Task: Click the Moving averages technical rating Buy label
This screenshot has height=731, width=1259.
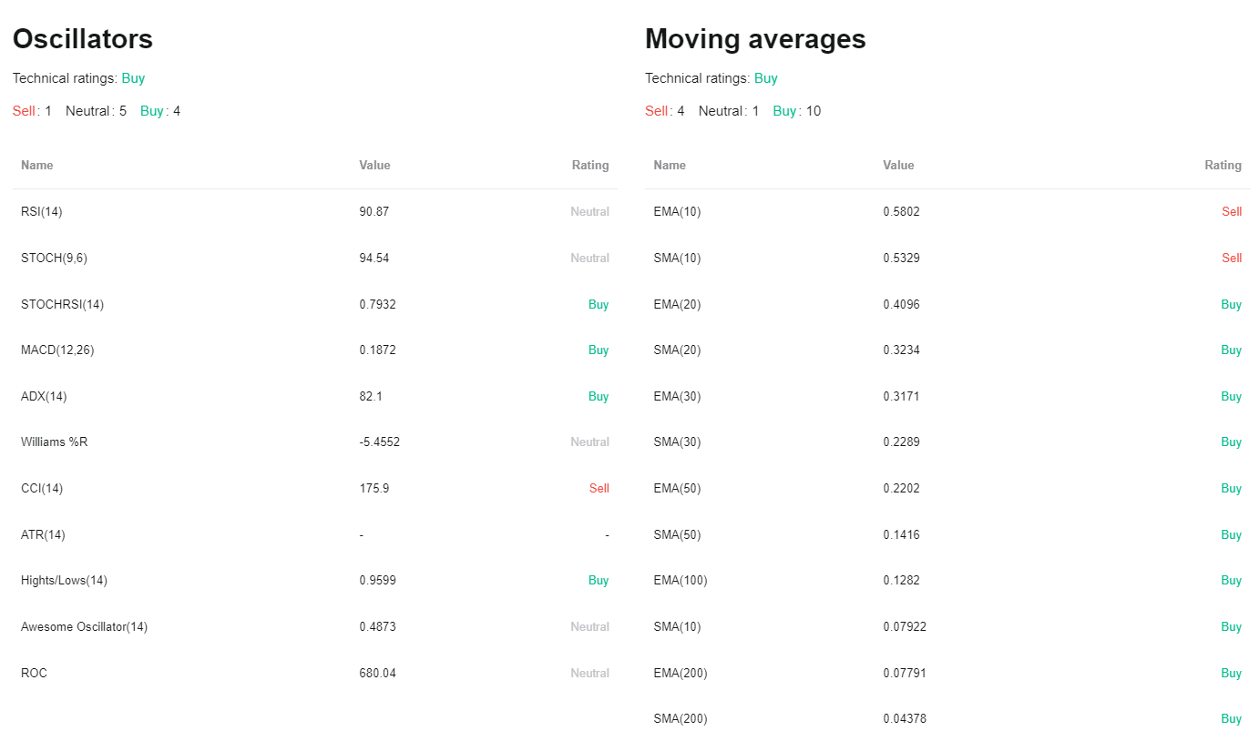Action: tap(766, 78)
